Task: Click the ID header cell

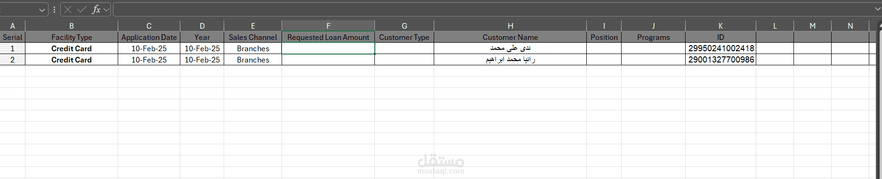Action: (x=721, y=37)
